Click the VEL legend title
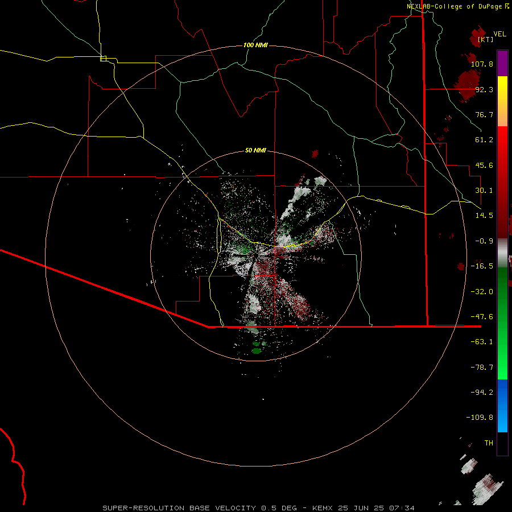The height and width of the screenshot is (512, 512). click(x=499, y=34)
